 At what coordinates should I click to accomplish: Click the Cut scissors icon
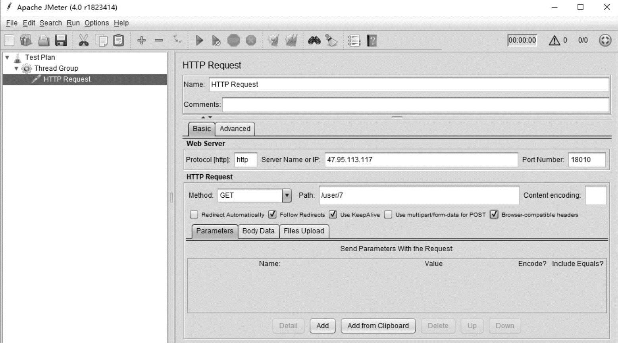83,40
